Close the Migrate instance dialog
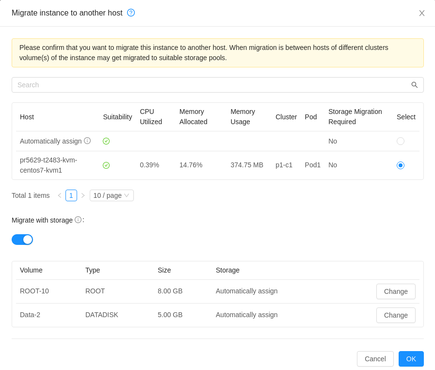Viewport: 435px width, 370px height. click(x=422, y=13)
